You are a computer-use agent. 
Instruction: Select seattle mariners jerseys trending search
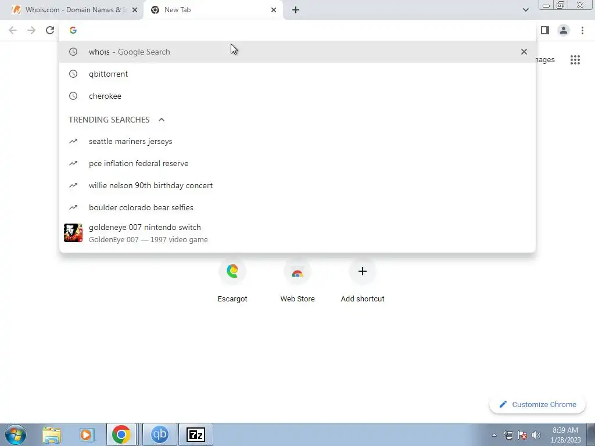pos(297,141)
